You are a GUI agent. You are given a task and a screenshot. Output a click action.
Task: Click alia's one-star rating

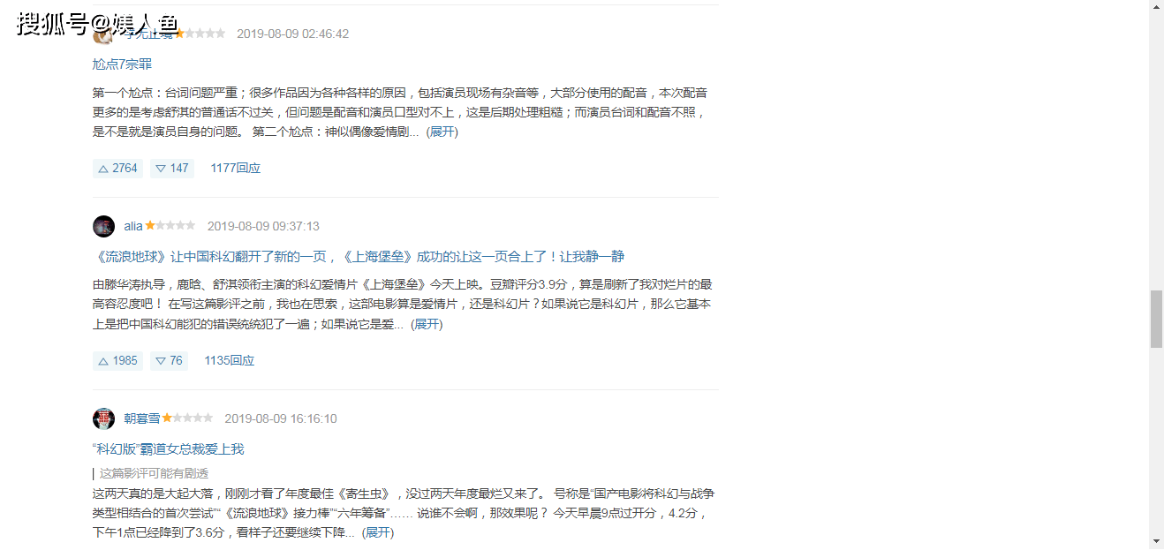click(170, 226)
